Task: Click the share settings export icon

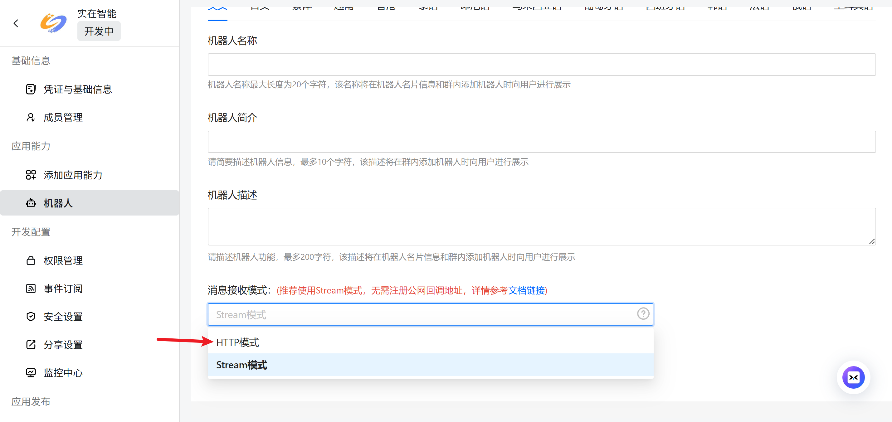Action: 31,344
